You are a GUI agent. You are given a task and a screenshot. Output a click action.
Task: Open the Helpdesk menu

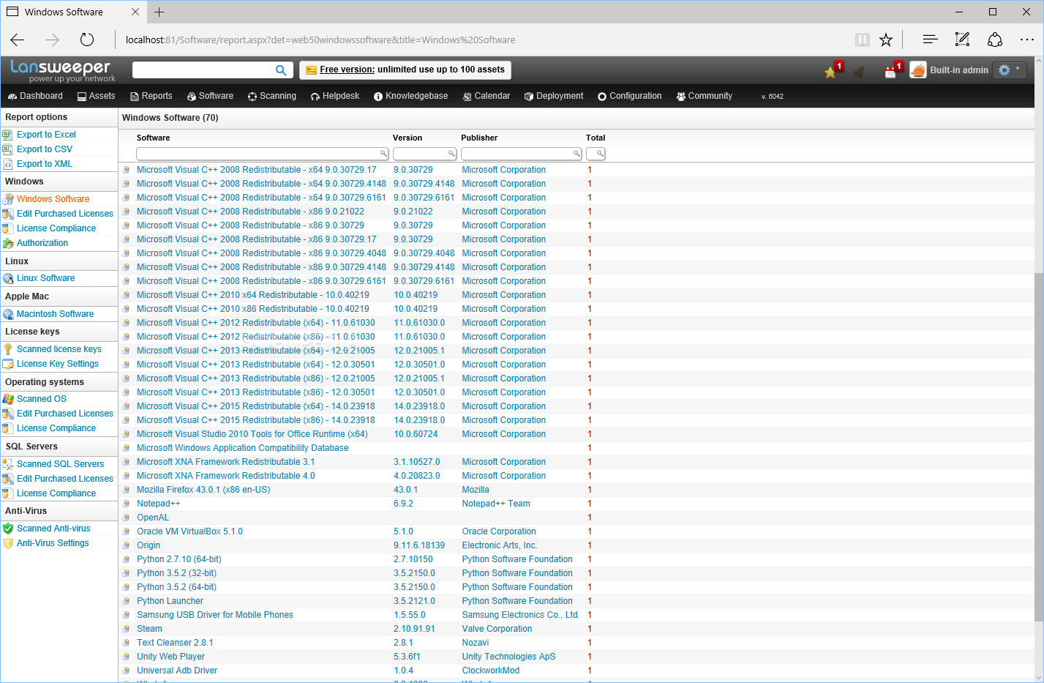click(334, 96)
